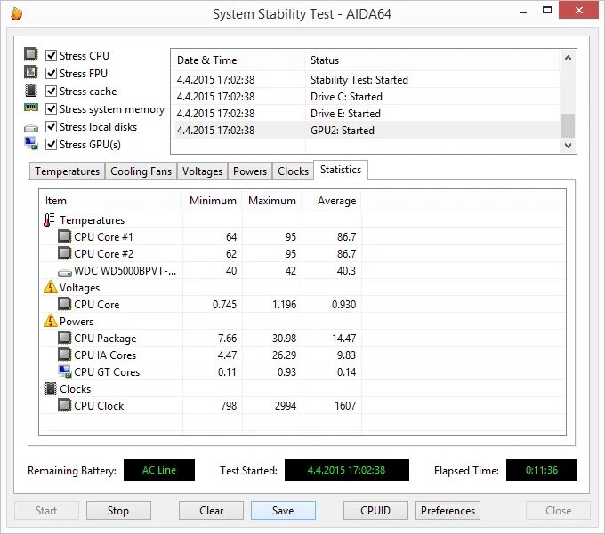The height and width of the screenshot is (534, 605).
Task: Disable the Stress GPU(s) checkbox
Action: (x=51, y=144)
